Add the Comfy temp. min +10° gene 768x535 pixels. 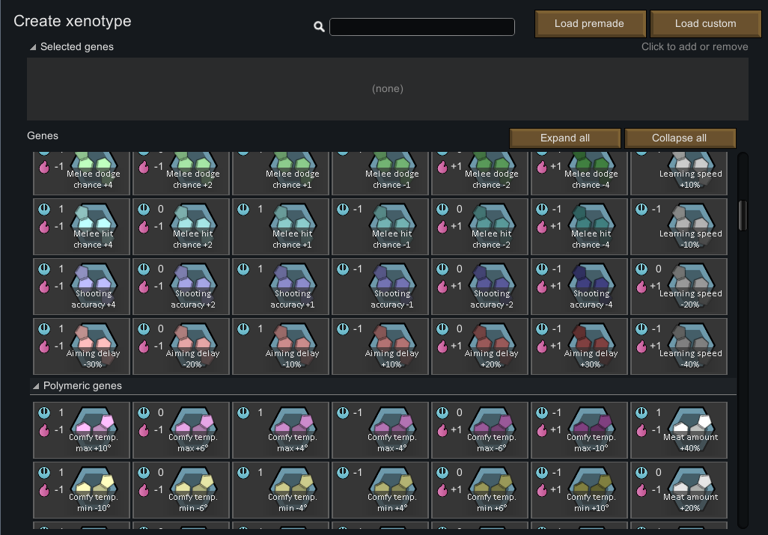tap(579, 490)
